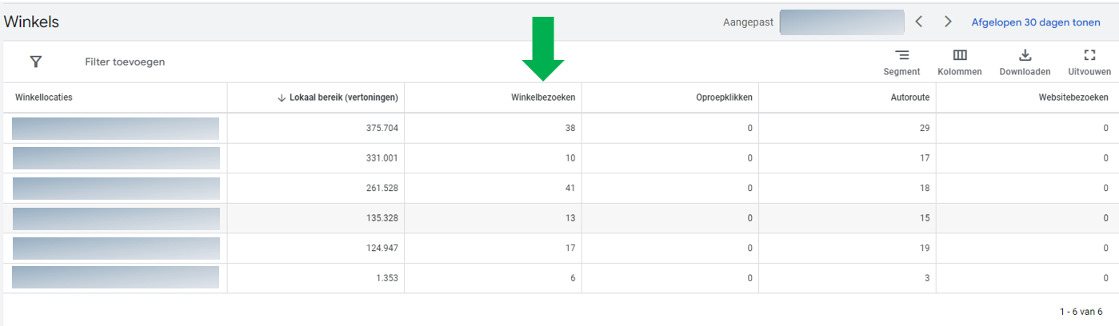Click the Winkellocaties column header
This screenshot has height=326, width=1119.
tap(44, 97)
